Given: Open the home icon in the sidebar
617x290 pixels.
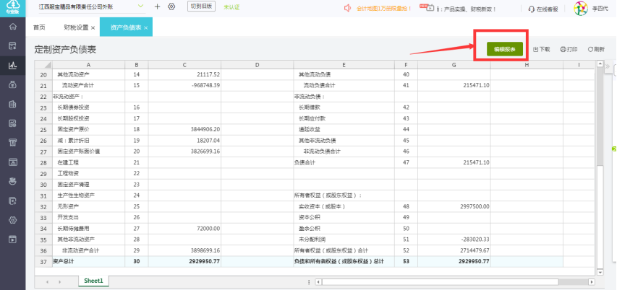Looking at the screenshot, I should pyautogui.click(x=12, y=27).
